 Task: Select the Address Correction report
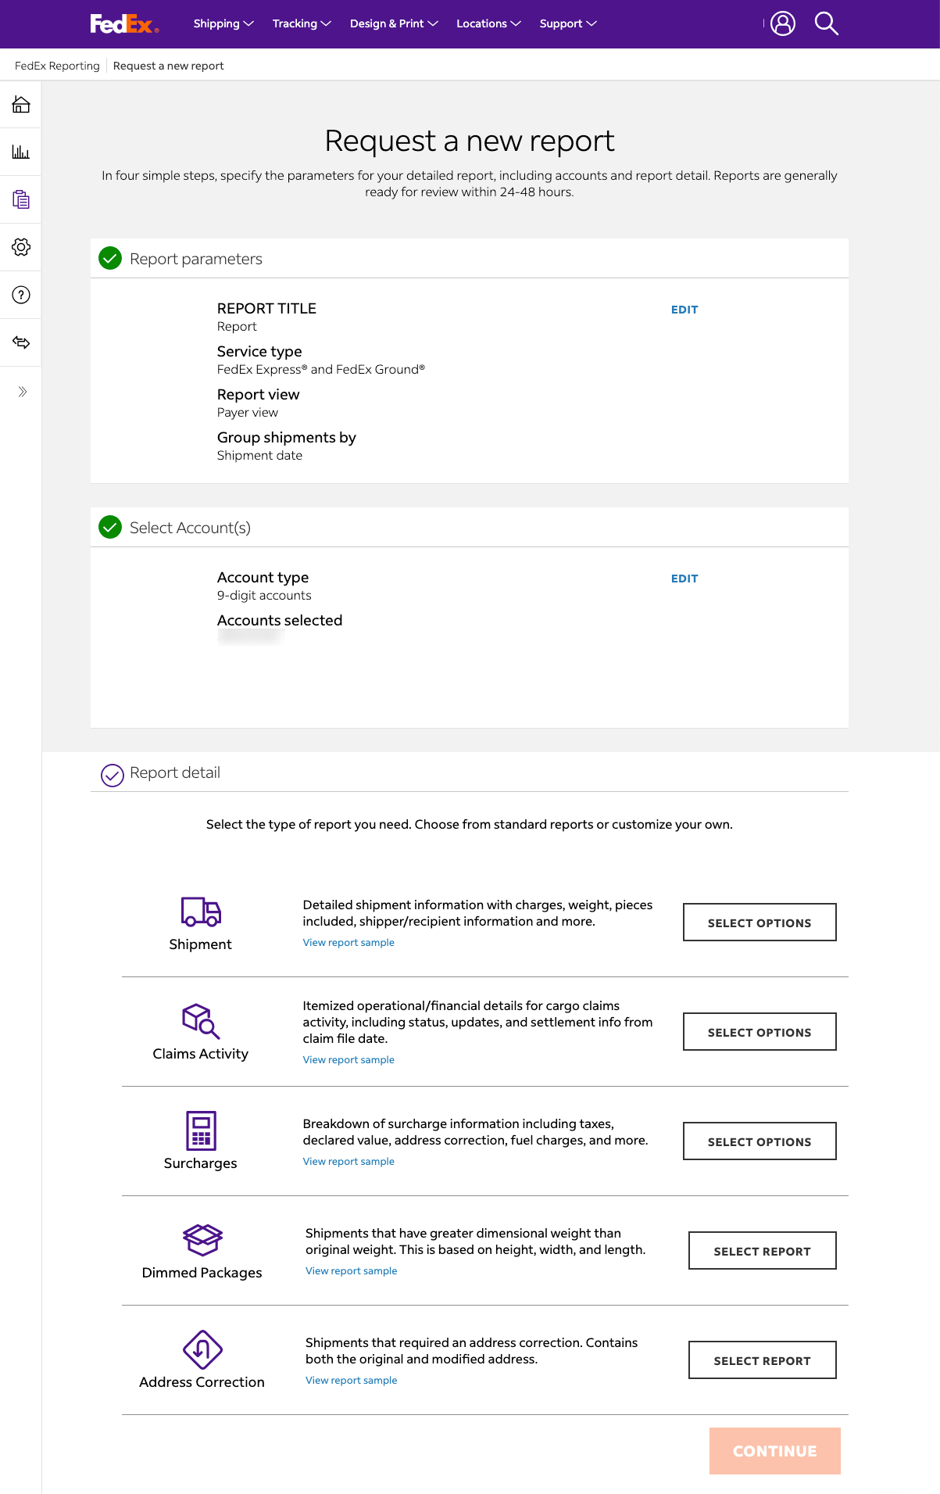762,1360
